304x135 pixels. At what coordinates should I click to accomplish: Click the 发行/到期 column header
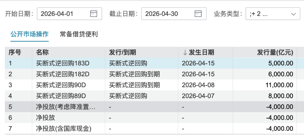[x=123, y=52]
